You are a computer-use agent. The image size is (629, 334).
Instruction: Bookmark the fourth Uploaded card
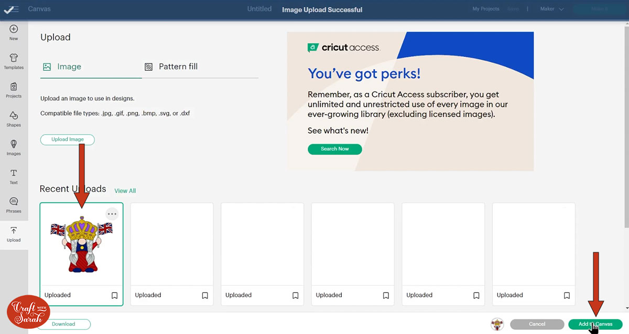(386, 295)
